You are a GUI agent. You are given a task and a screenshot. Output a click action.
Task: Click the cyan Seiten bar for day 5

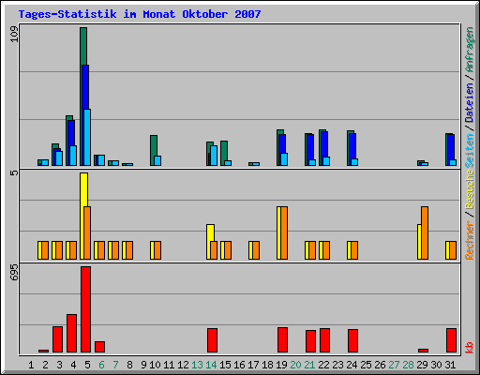[x=87, y=138]
